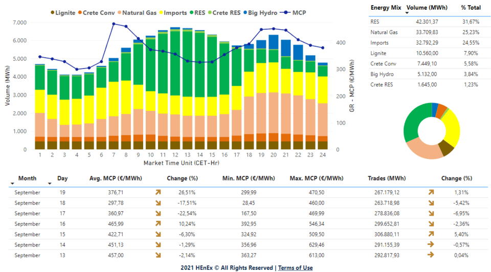This screenshot has width=491, height=272.
Task: Click the trend arrow next to 10,24%
Action: click(158, 224)
